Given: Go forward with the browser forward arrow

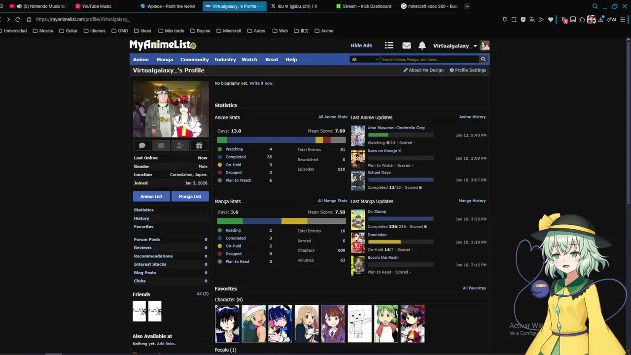Looking at the screenshot, I should click(8, 19).
